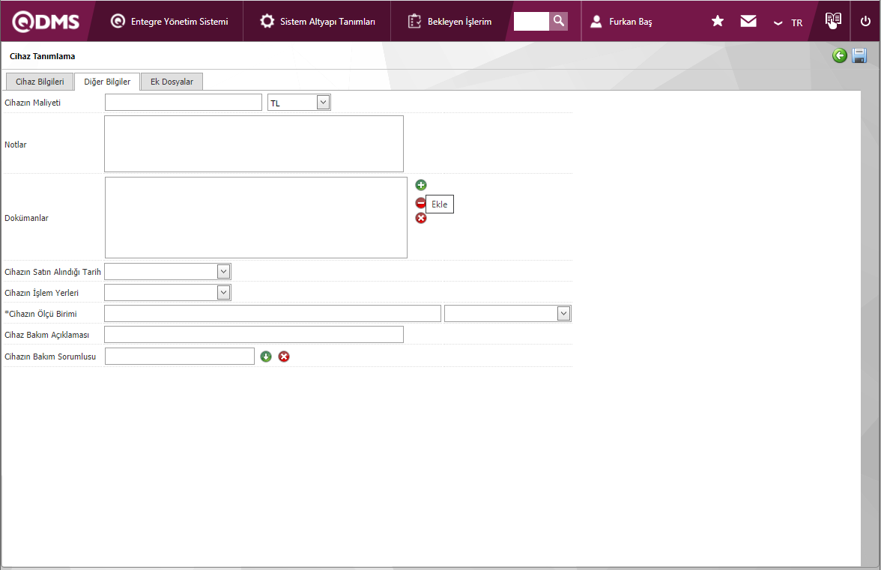Click the Dokümanlar field label
This screenshot has height=570, width=881.
coord(26,218)
